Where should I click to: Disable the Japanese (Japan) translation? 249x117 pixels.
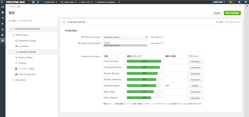(195, 86)
